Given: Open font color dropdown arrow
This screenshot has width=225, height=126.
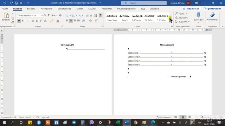Looking at the screenshot, I should [x=61, y=21].
